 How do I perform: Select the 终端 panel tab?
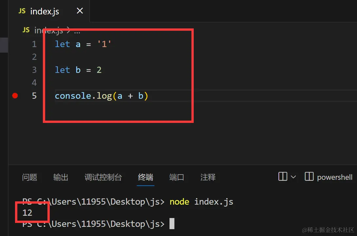pos(146,177)
